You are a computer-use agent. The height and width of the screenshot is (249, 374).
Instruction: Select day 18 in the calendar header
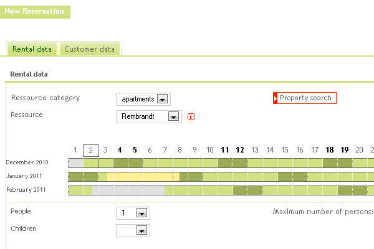330,150
